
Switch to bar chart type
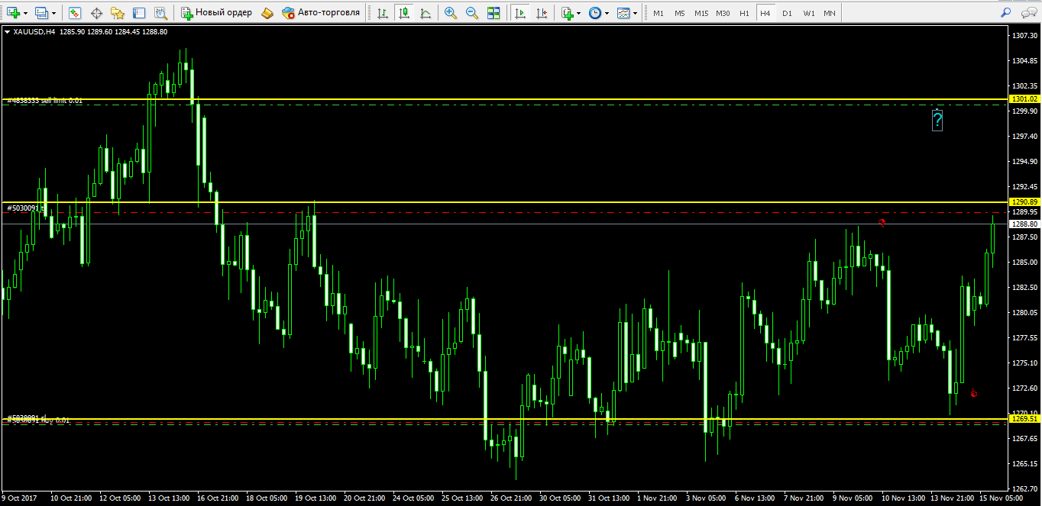tap(383, 13)
